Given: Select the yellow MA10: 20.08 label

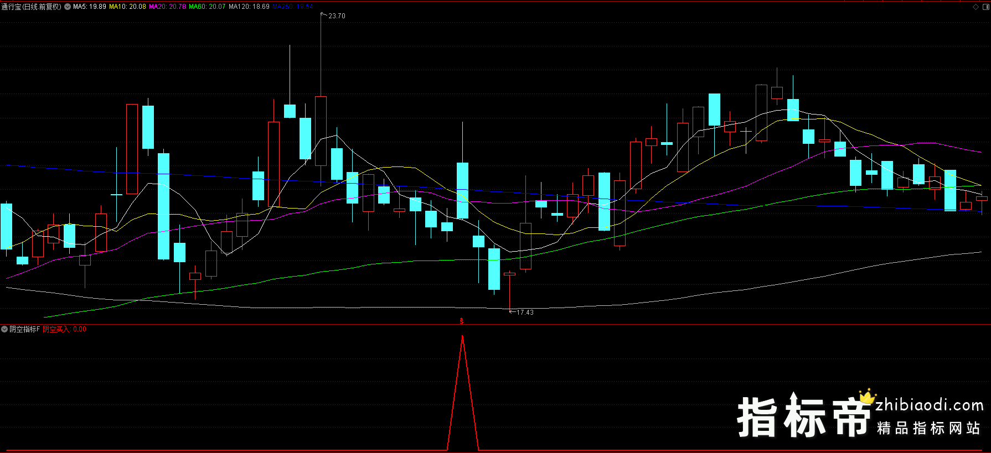Looking at the screenshot, I should coord(127,7).
